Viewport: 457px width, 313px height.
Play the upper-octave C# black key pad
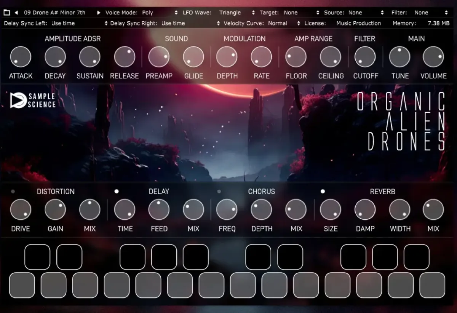click(x=259, y=257)
